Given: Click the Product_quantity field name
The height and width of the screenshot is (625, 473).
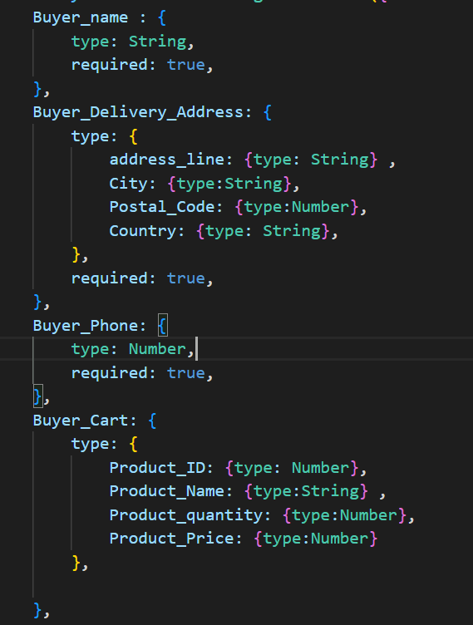Looking at the screenshot, I should tap(186, 515).
